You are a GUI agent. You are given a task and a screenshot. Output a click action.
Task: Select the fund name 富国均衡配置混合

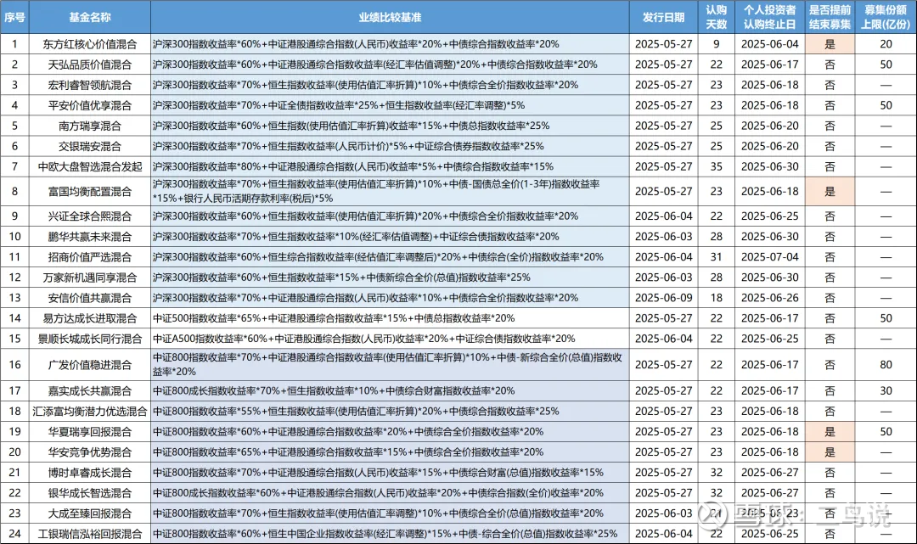point(89,191)
